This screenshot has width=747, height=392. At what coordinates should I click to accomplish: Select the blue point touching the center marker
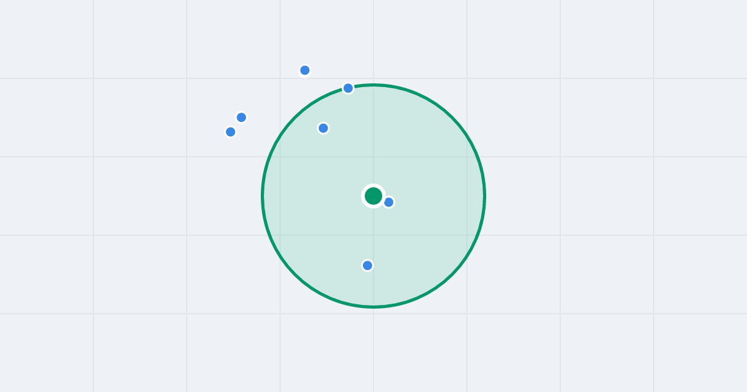coord(388,202)
